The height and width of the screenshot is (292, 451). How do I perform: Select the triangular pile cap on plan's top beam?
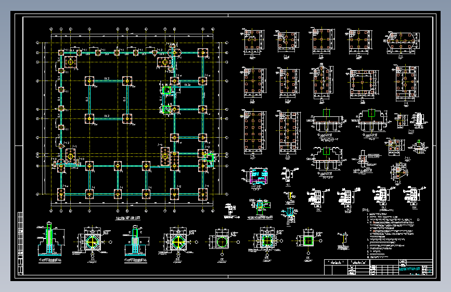[x=154, y=53]
